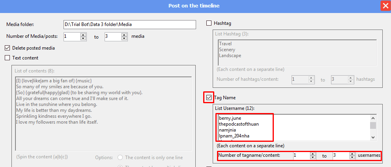The width and height of the screenshot is (391, 167).
Task: Click the Media folder path field
Action: click(x=129, y=24)
